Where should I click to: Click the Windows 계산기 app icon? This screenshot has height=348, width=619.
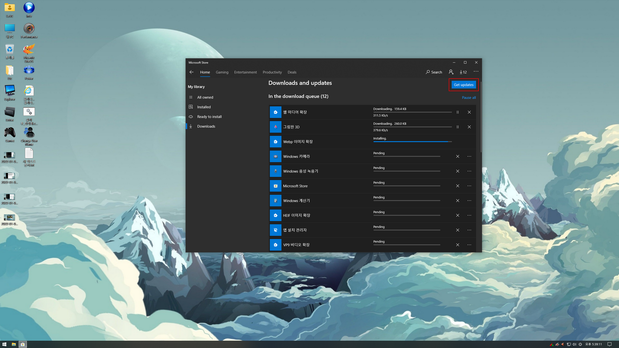pos(275,201)
